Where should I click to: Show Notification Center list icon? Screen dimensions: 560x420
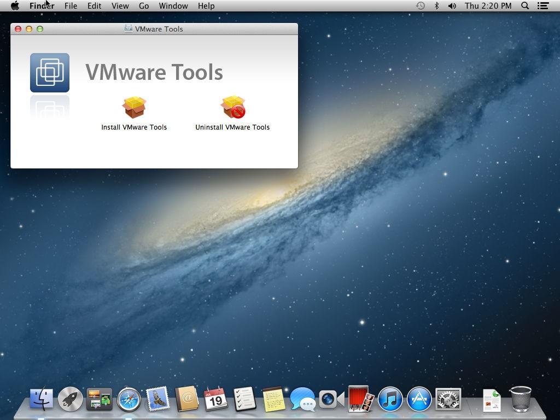(543, 5)
